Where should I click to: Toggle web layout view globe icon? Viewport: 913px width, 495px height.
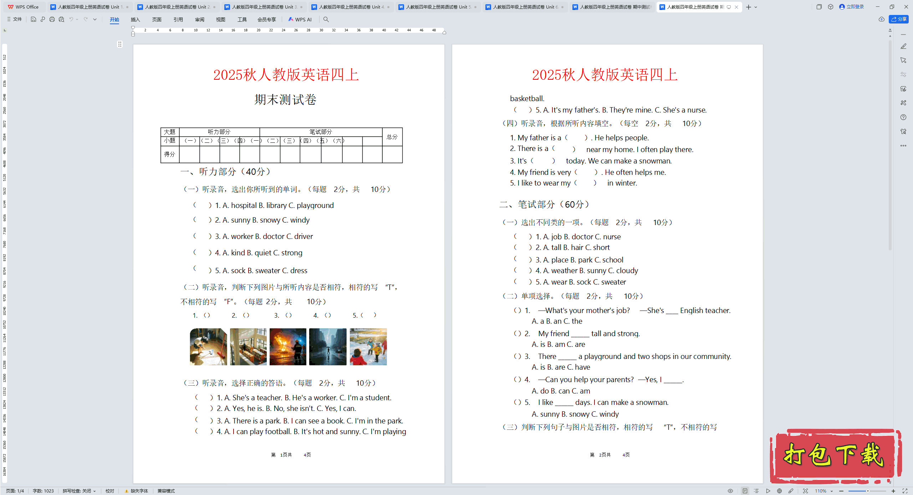(x=780, y=491)
